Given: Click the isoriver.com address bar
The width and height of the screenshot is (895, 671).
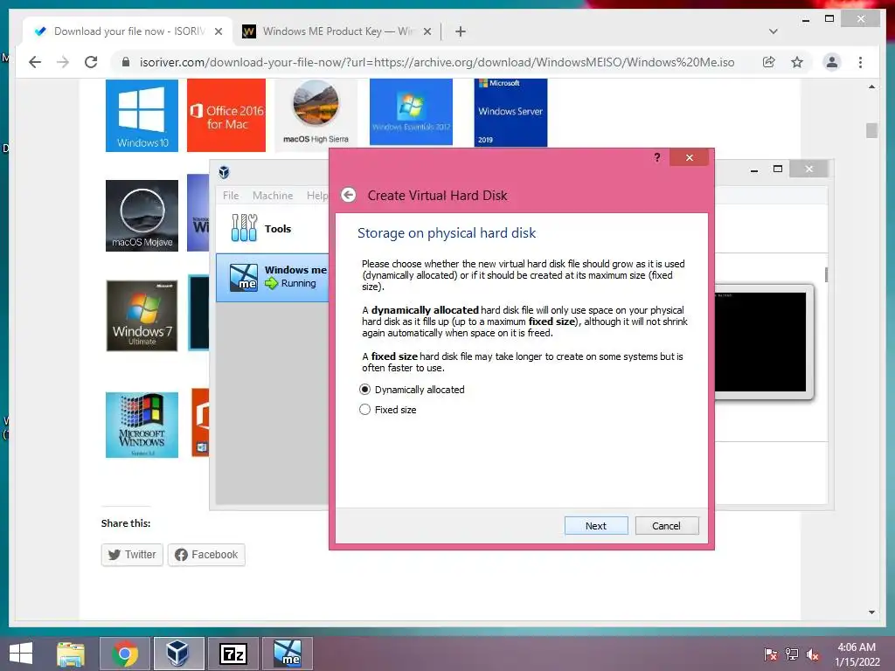Looking at the screenshot, I should (x=437, y=62).
